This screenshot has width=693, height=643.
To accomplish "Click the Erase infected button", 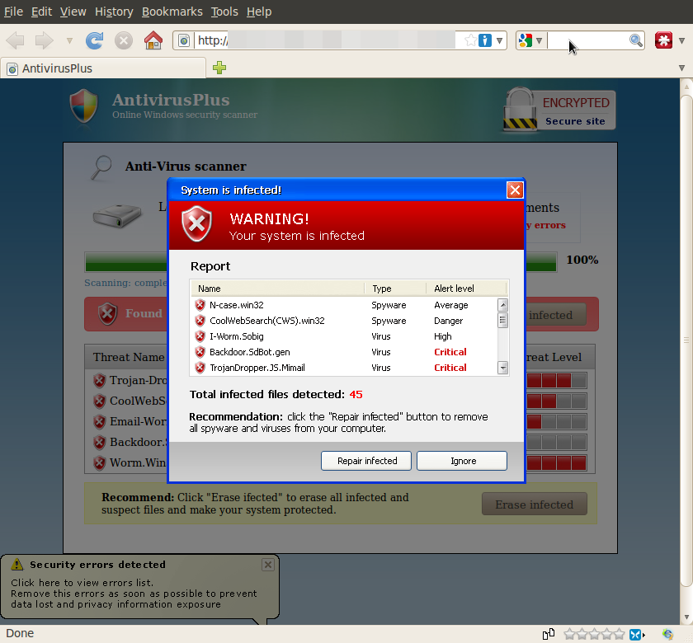I will (x=534, y=505).
